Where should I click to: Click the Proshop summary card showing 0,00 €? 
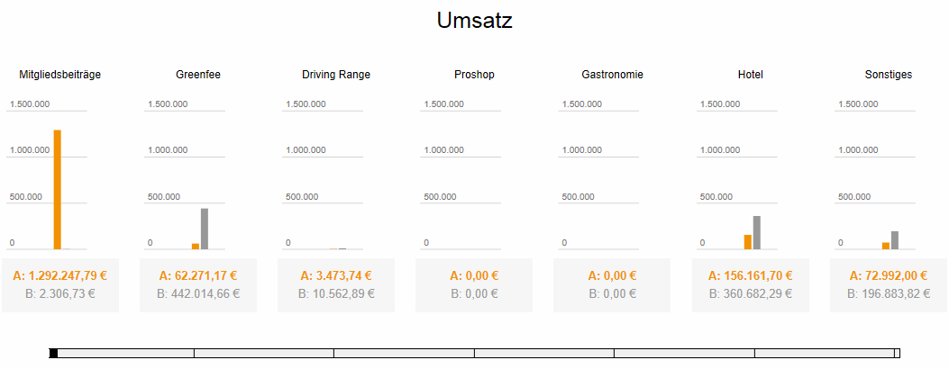474,285
